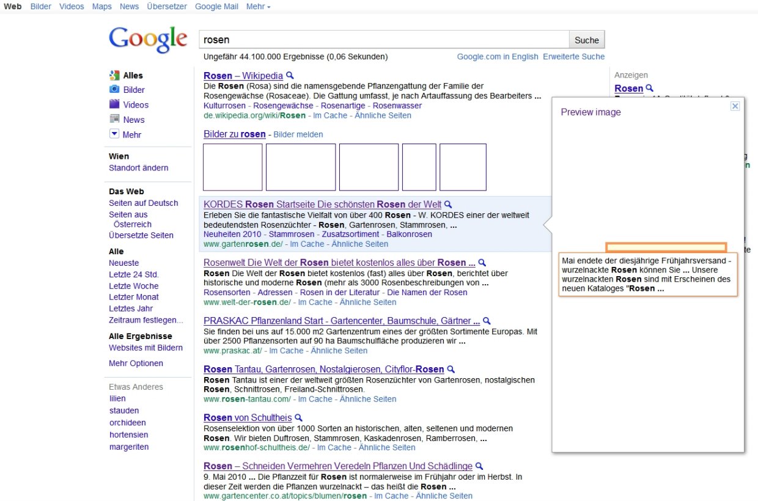Expand the Mehr dropdown in the top navigation bar
The width and height of the screenshot is (758, 501).
[258, 6]
